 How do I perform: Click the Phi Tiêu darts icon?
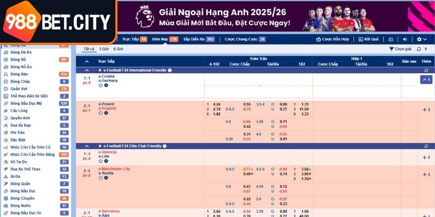click(x=5, y=132)
